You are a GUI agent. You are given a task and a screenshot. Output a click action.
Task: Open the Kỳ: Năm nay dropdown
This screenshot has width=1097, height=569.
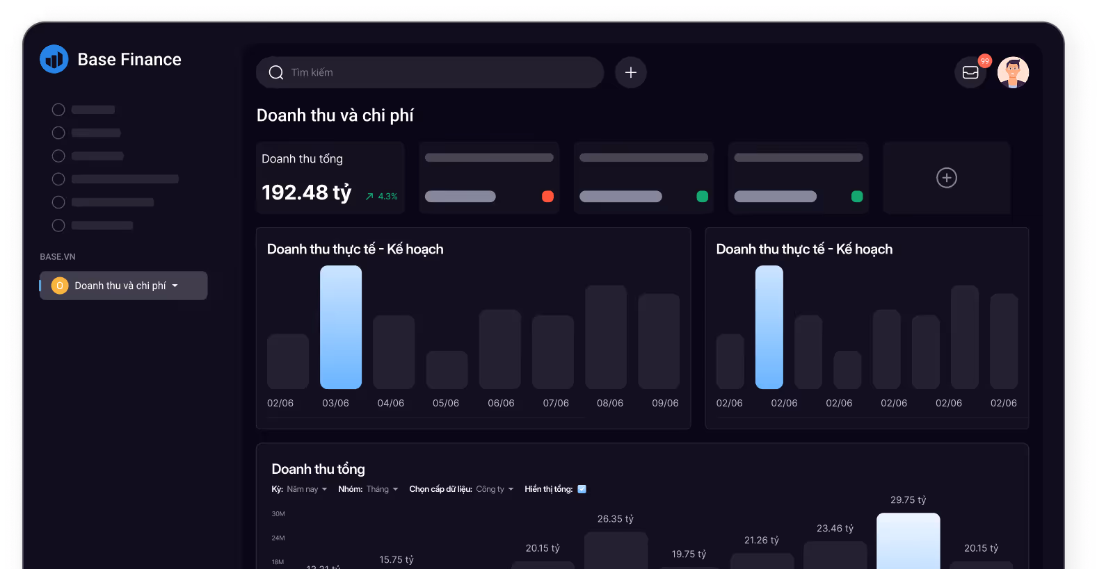299,489
